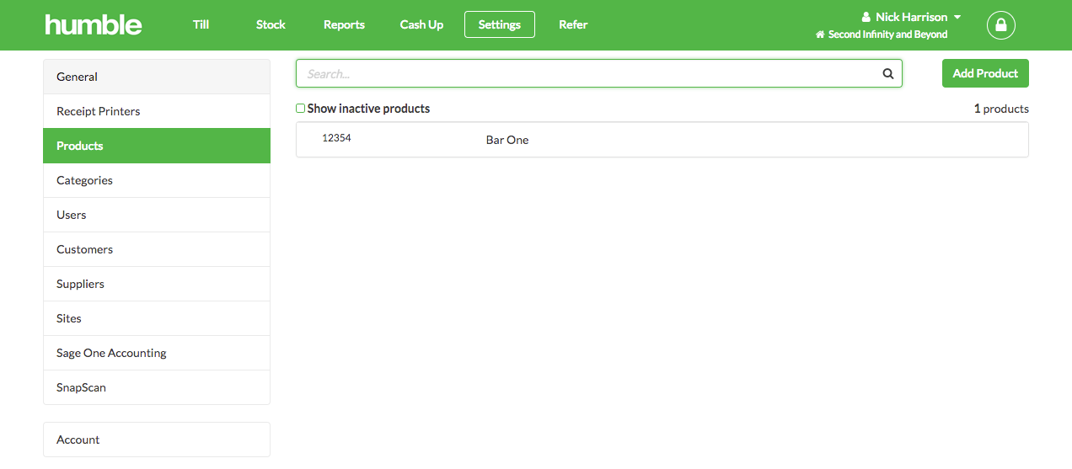Go to the Stock tab
Image resolution: width=1072 pixels, height=469 pixels.
[x=271, y=24]
